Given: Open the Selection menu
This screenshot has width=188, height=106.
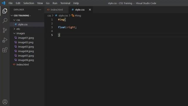Looking at the screenshot, I should coord(29,3).
